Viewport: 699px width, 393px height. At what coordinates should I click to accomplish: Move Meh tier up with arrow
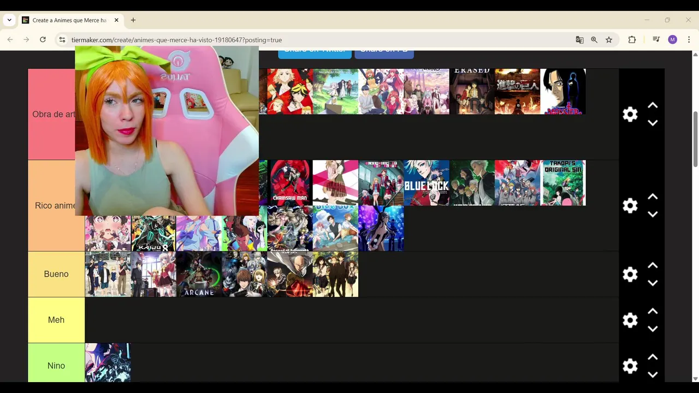[653, 311]
